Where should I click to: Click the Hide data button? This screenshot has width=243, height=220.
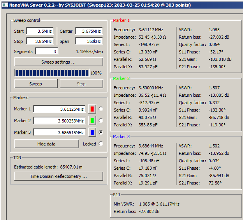pos(46,144)
